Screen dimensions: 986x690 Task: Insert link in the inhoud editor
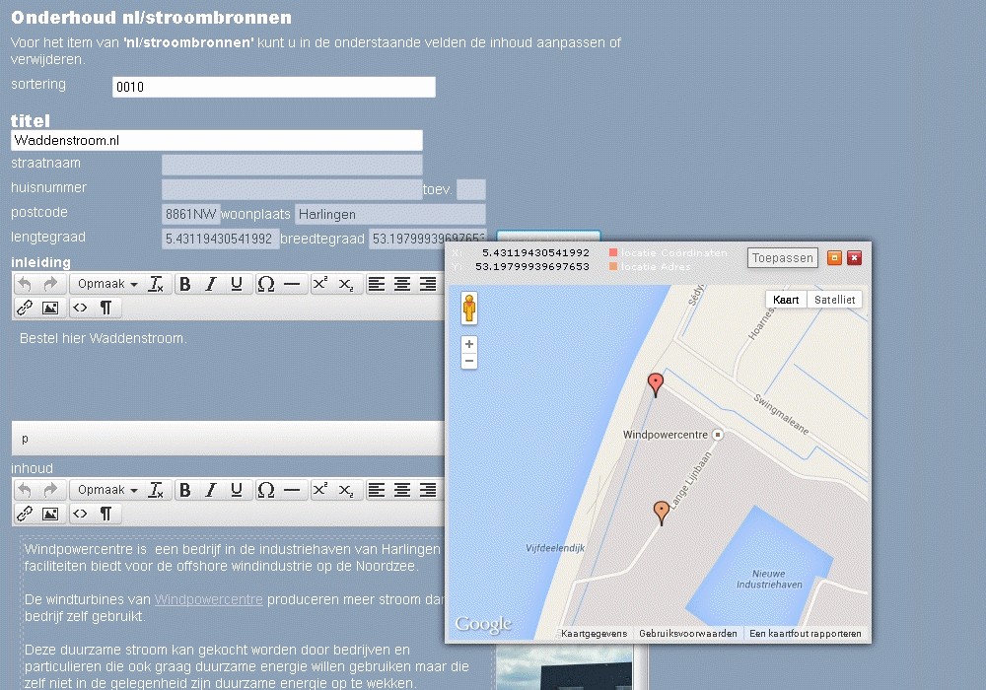[25, 514]
